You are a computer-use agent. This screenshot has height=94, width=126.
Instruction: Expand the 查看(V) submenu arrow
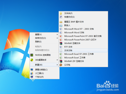point(57,35)
